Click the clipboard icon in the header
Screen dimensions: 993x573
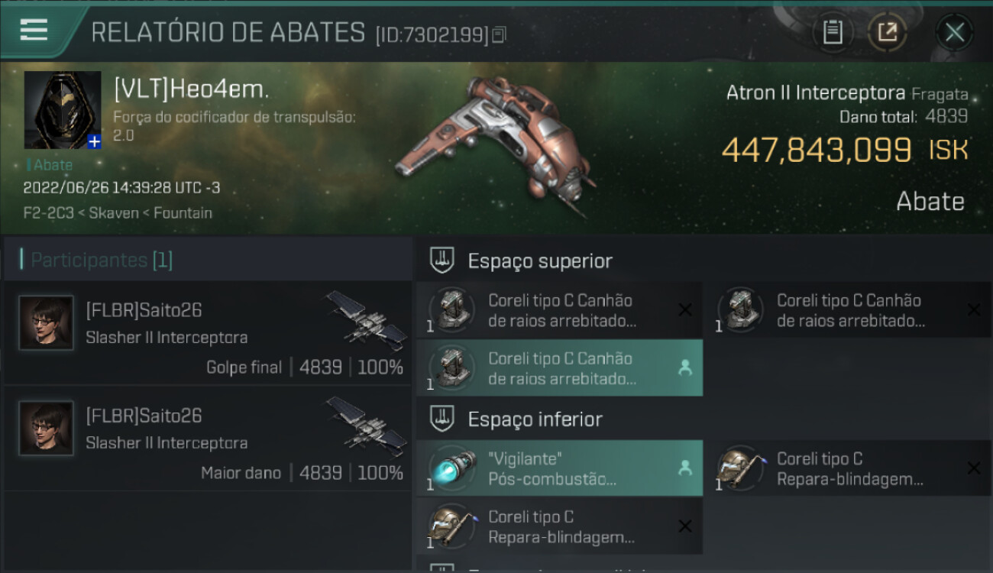(833, 32)
